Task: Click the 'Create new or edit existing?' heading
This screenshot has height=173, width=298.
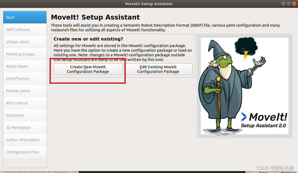Action: coord(88,39)
